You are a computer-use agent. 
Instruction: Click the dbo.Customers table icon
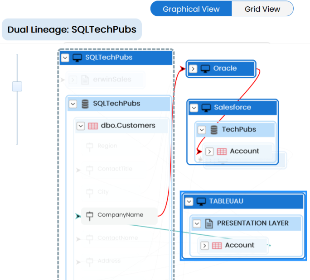[93, 126]
